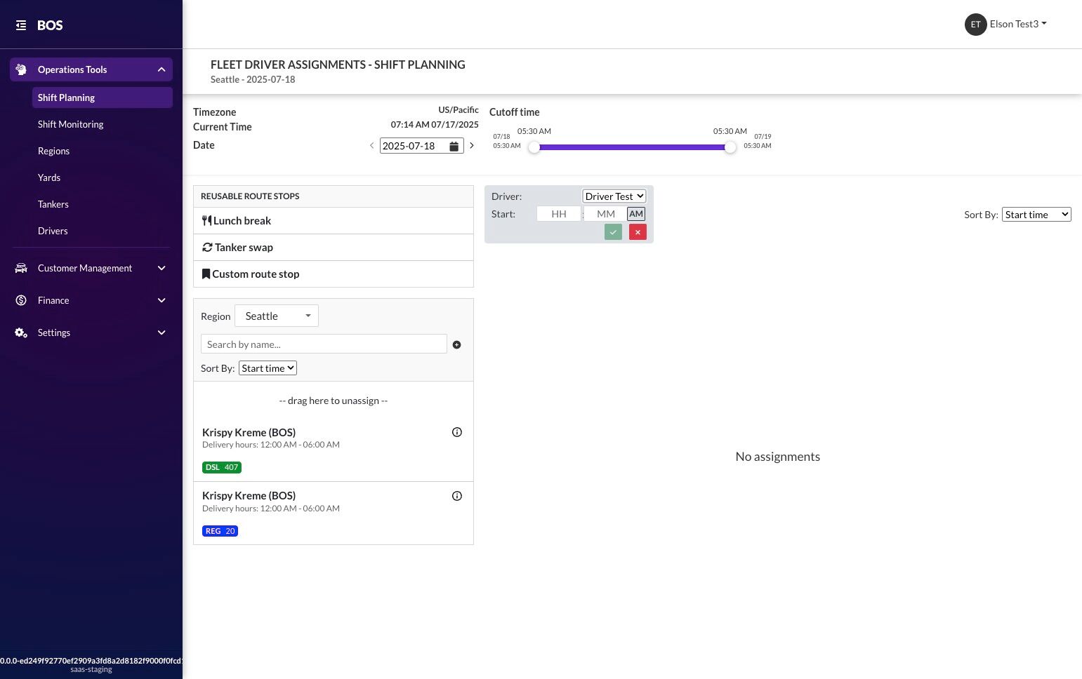Collapse the sidebar using the menu icon
This screenshot has width=1082, height=679.
point(21,25)
